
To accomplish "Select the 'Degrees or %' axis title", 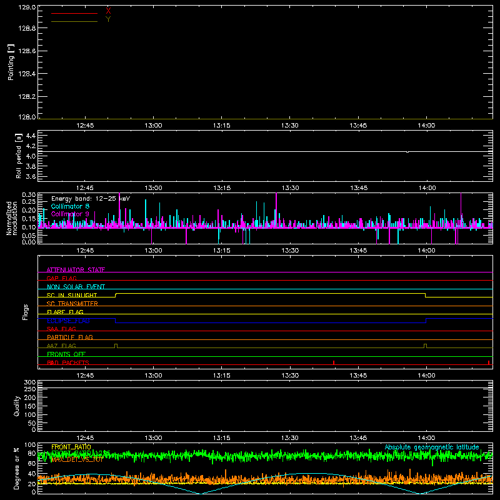I will pyautogui.click(x=17, y=468).
